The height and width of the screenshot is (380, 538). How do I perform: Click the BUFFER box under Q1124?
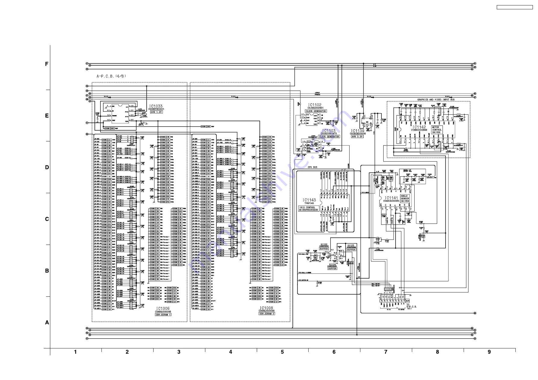pos(332,268)
